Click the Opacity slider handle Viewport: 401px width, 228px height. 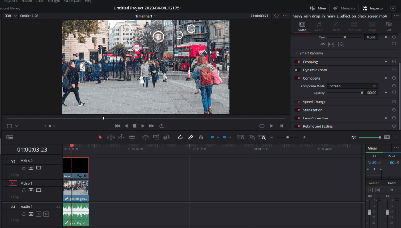362,92
